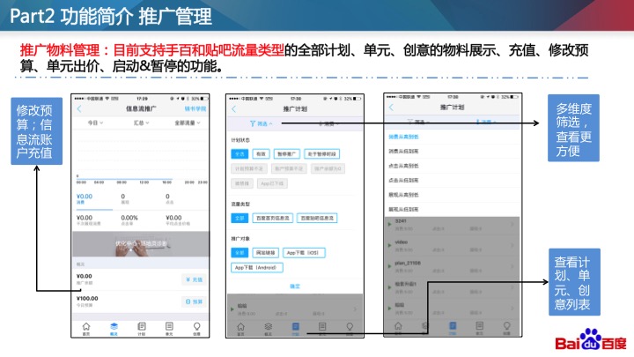Choose the 点击从高到低 sort option
The width and height of the screenshot is (634, 357).
pyautogui.click(x=453, y=166)
